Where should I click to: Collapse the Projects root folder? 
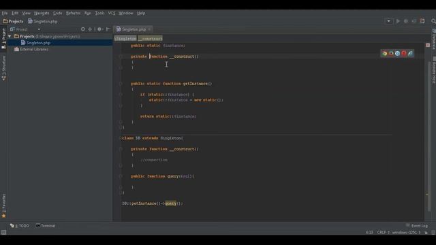[x=10, y=36]
